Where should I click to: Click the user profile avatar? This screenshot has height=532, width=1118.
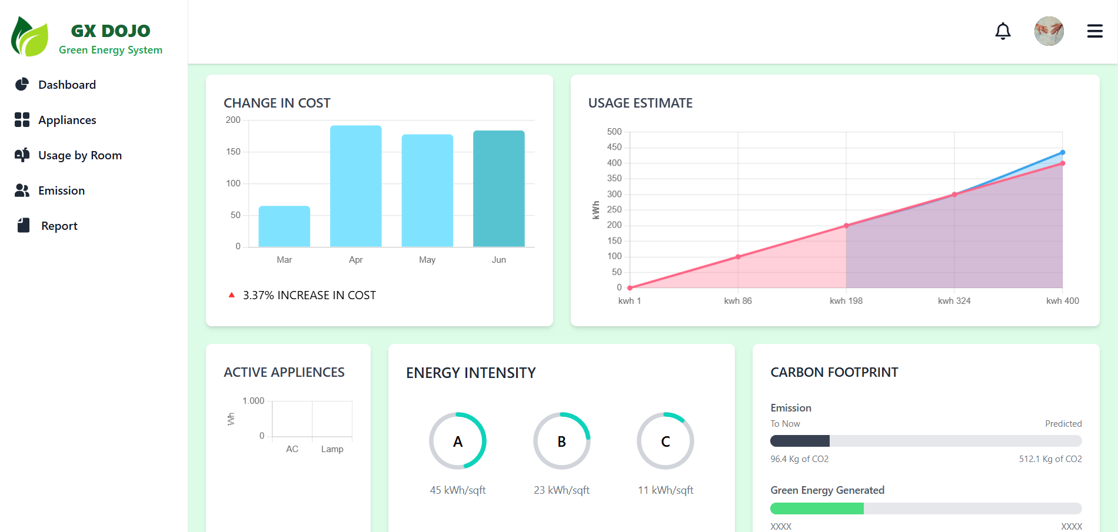1049,31
